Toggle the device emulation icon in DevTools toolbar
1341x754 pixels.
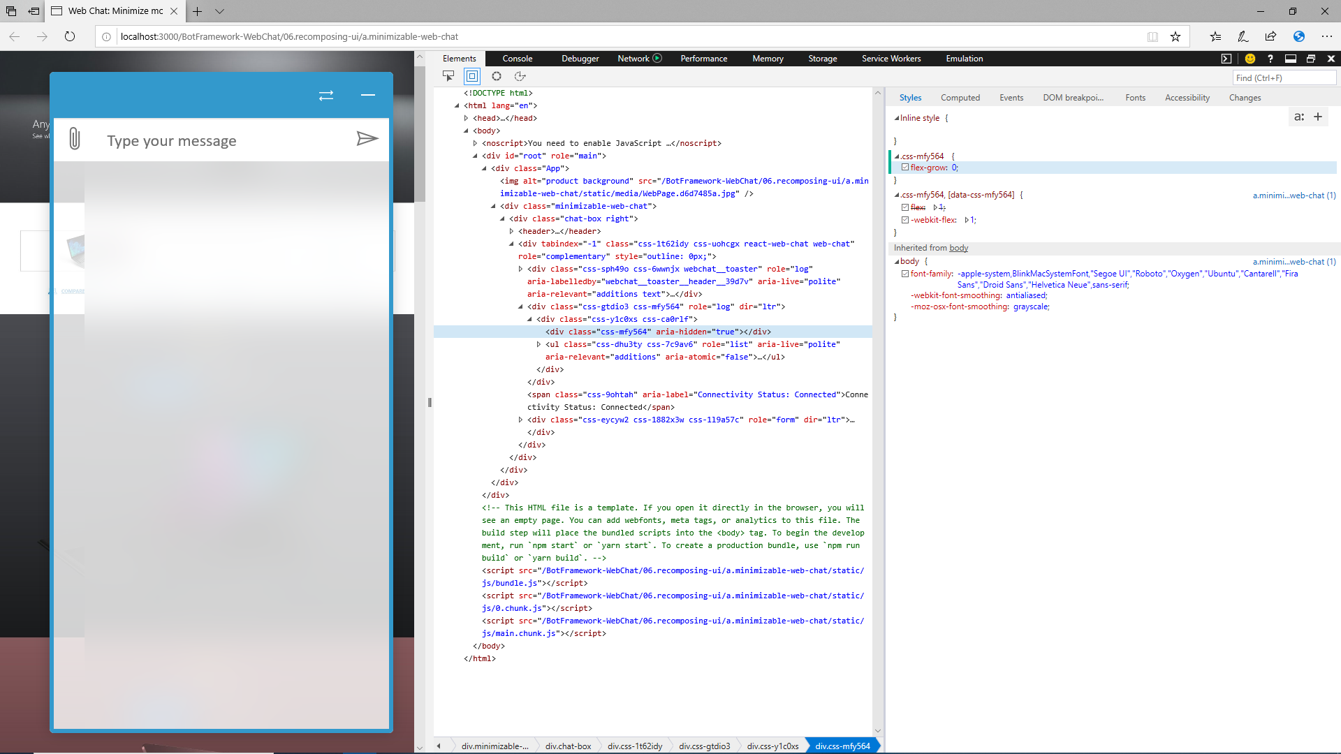[x=471, y=77]
